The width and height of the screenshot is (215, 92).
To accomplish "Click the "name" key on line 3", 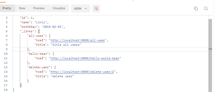I will tap(25, 22).
